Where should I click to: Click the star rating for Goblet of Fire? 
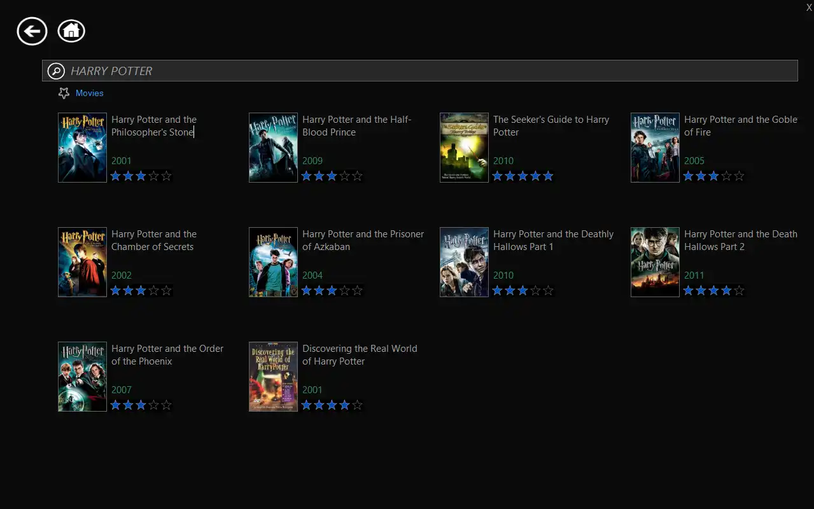click(x=714, y=176)
